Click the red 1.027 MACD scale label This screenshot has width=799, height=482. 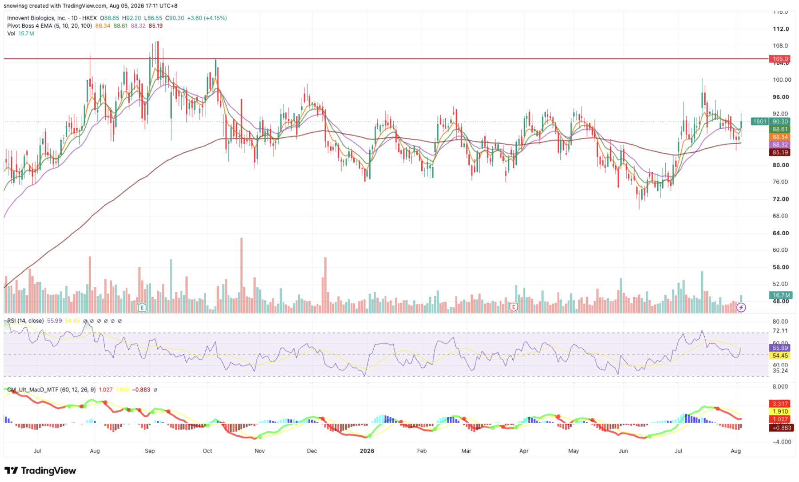click(x=780, y=419)
